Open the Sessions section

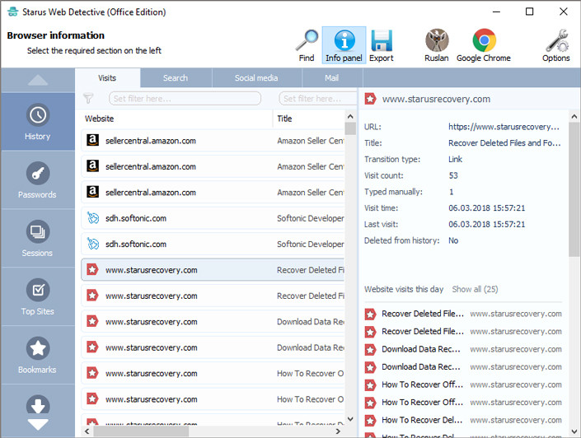click(37, 239)
